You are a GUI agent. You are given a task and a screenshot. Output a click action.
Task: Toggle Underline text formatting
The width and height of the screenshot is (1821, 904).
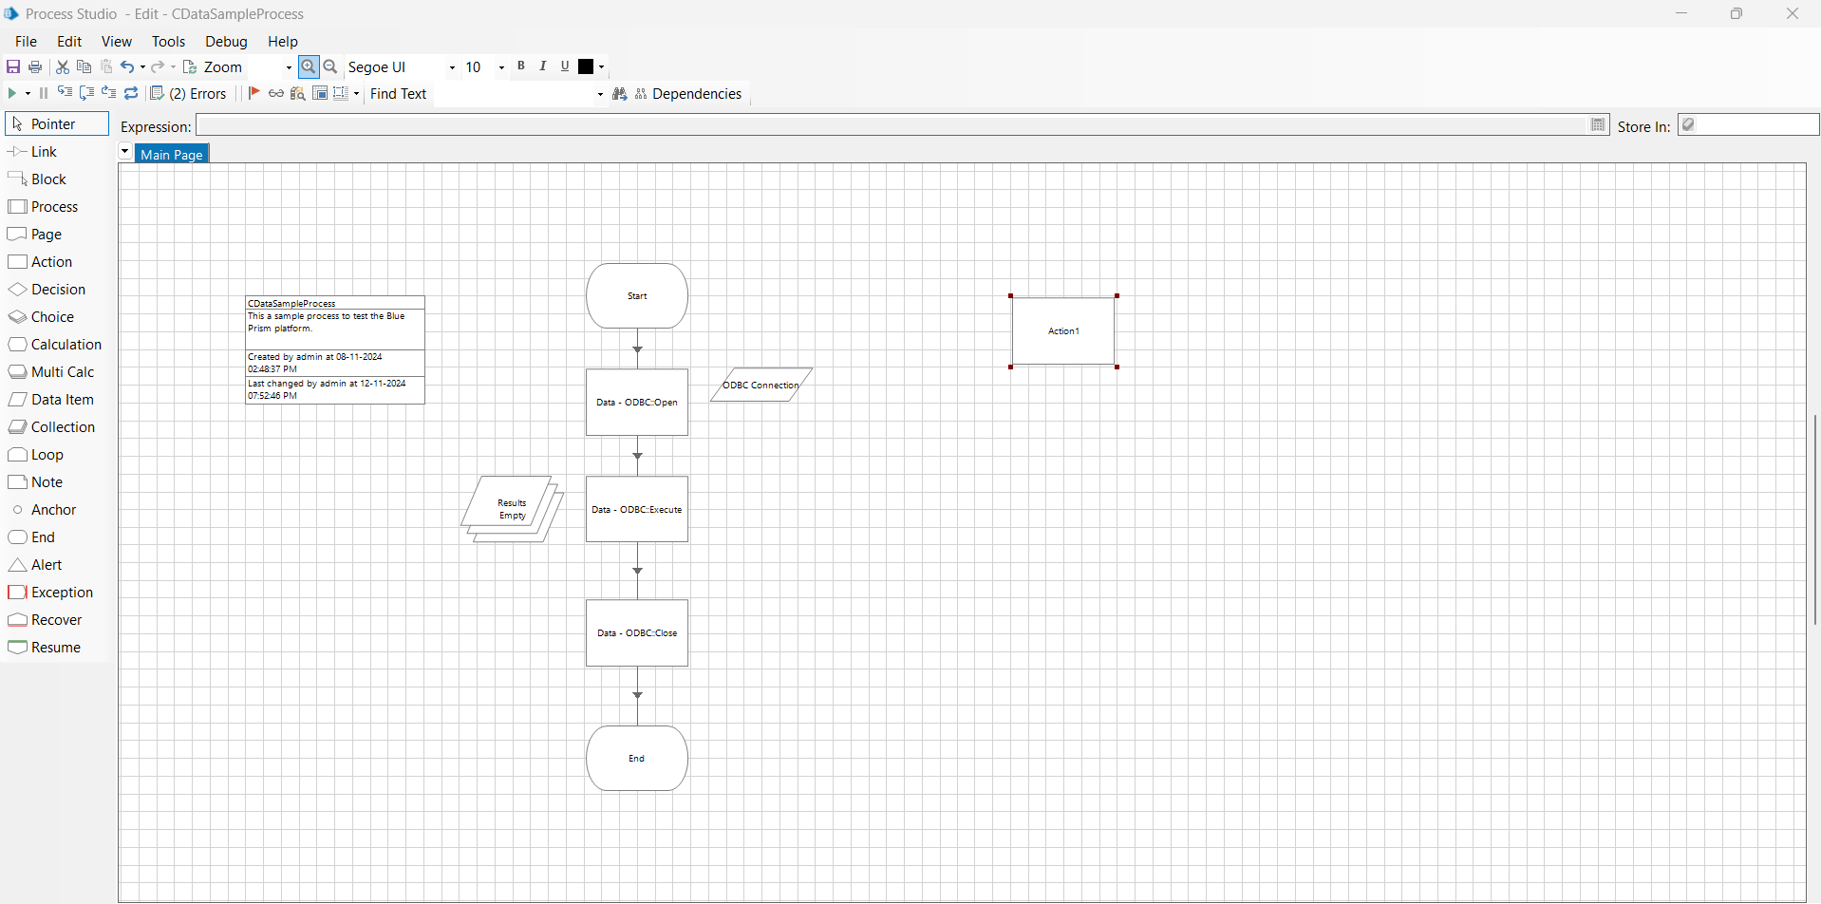point(564,66)
